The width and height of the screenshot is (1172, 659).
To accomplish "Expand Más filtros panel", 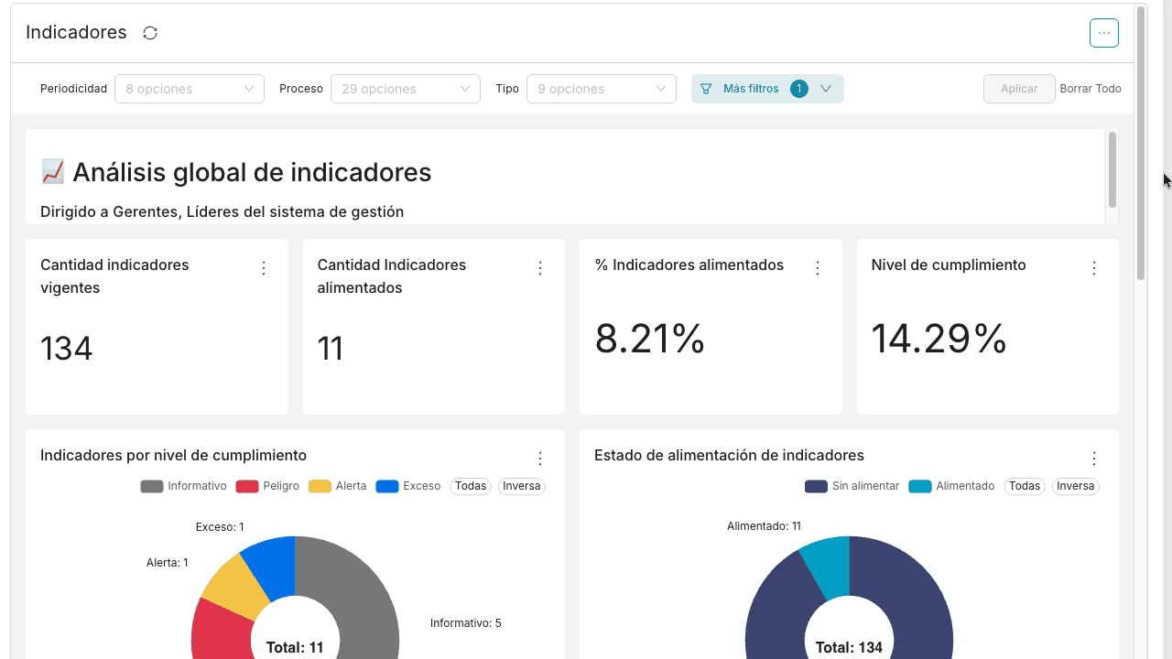I will click(767, 89).
